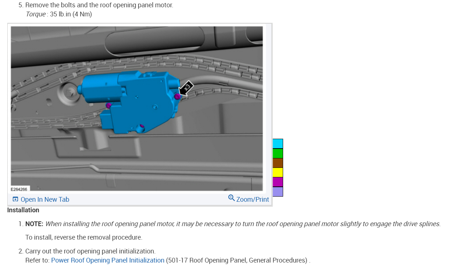Viewport: 468px width, 268px height.
Task: Select the cyan color swatch
Action: point(278,143)
